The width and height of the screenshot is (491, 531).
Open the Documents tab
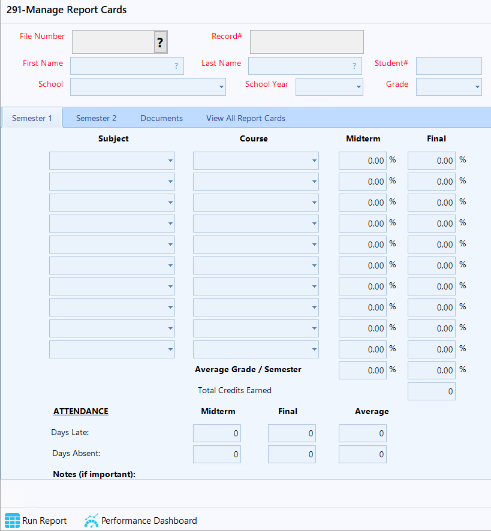tap(162, 118)
